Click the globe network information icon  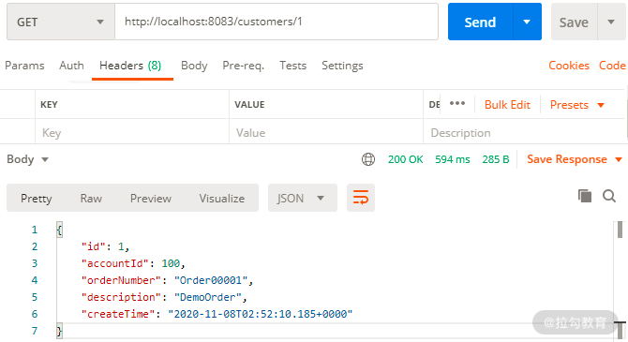point(368,159)
